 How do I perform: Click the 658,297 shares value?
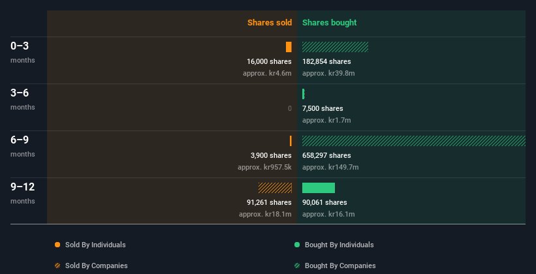click(x=326, y=155)
